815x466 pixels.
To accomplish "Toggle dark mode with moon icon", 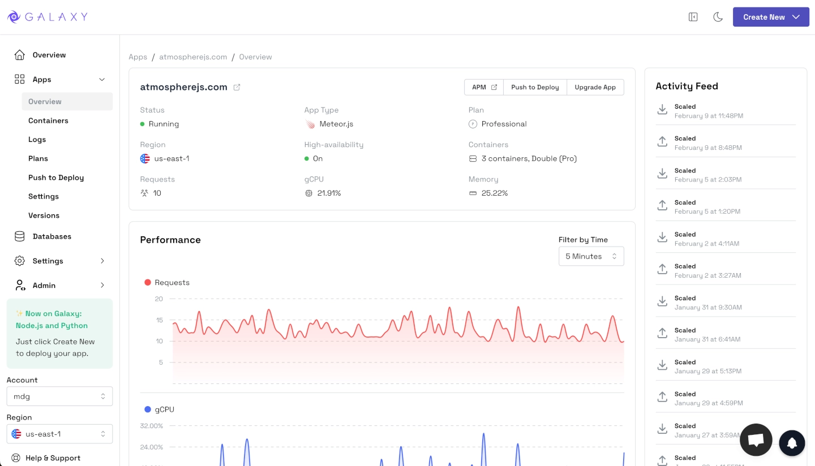I will click(x=718, y=17).
